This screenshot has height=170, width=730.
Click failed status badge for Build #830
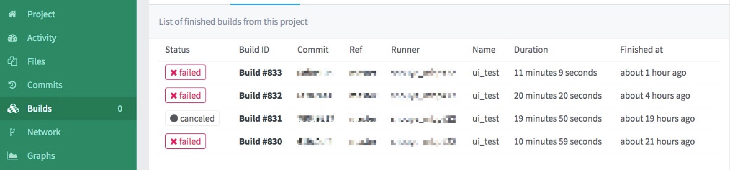(186, 141)
